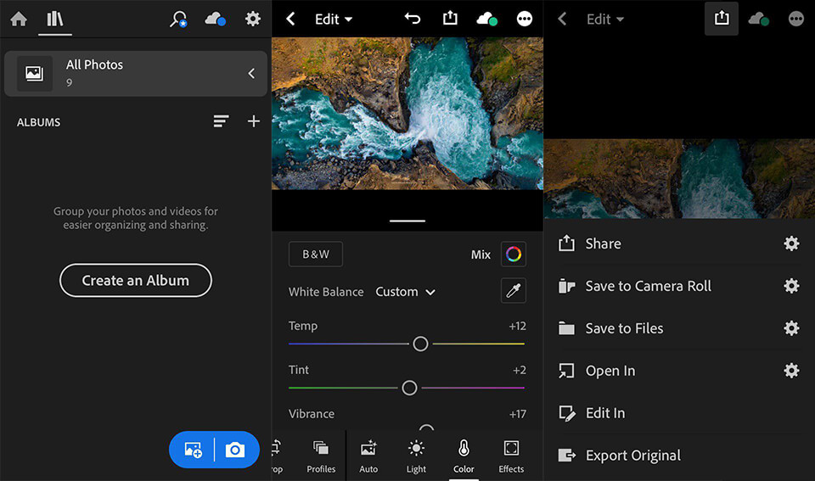Open the camera capture button
815x481 pixels.
pos(235,450)
